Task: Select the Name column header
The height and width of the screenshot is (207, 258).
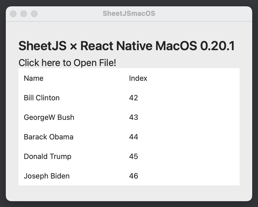Action: 34,78
